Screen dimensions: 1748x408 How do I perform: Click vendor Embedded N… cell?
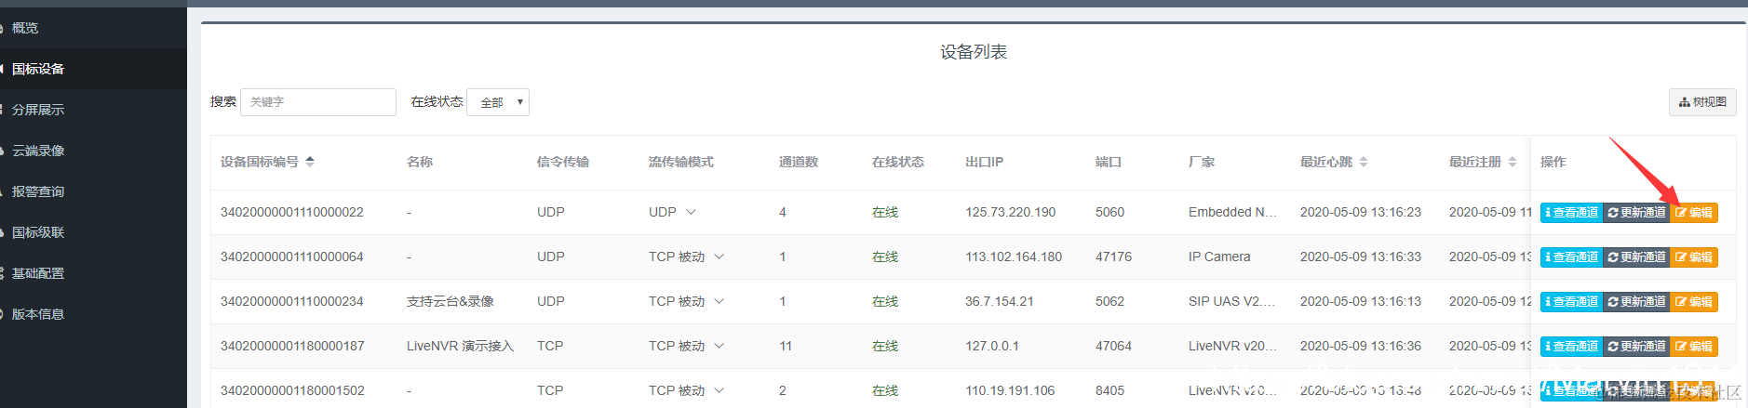click(1232, 212)
